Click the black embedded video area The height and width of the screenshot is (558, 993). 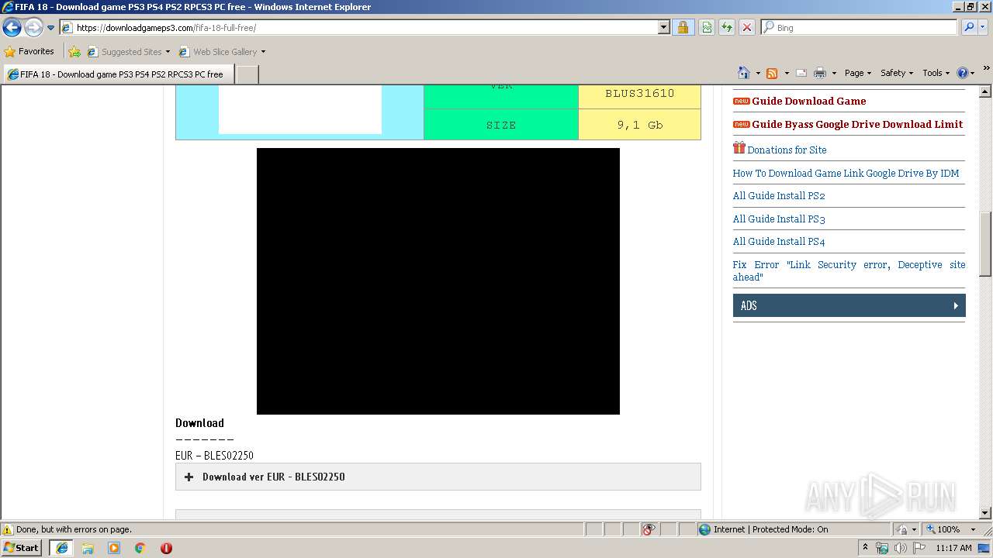[x=438, y=281]
